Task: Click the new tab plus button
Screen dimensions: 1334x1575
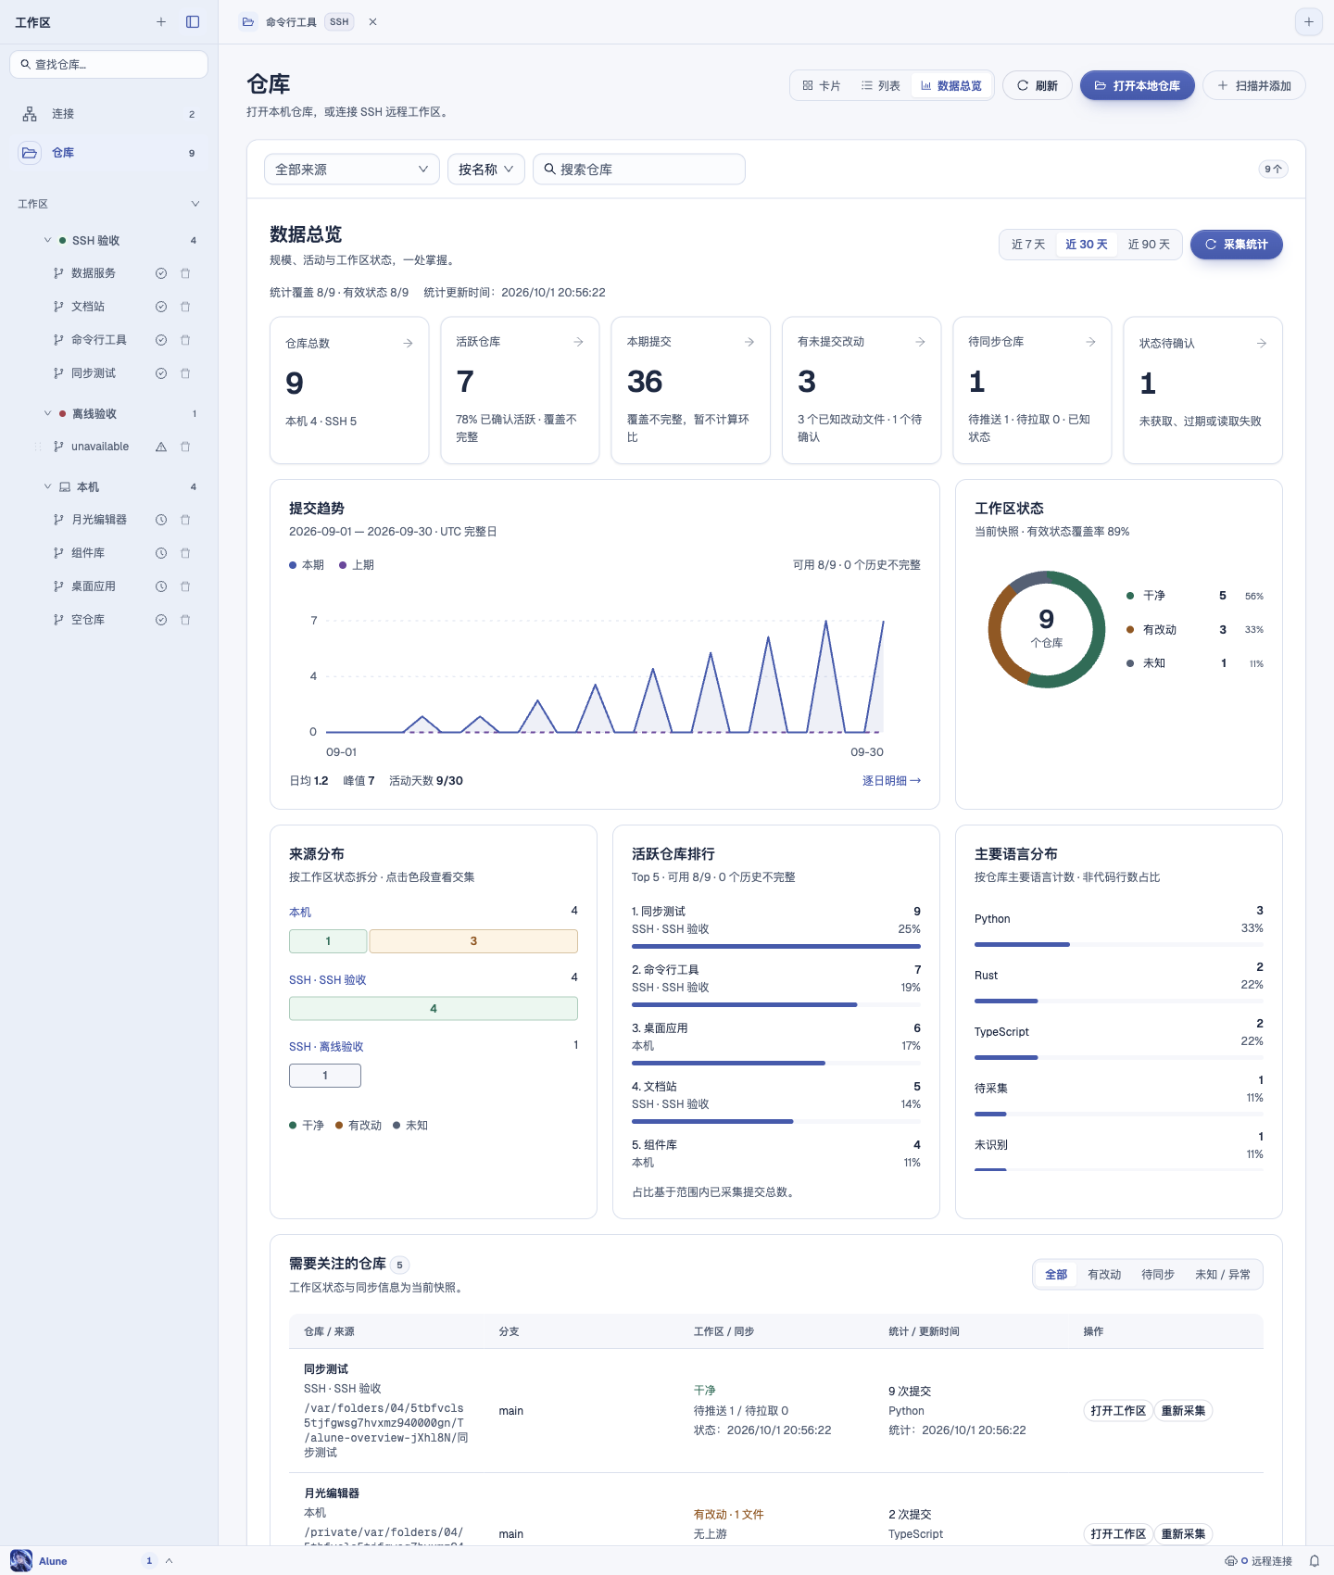Action: (x=1308, y=22)
